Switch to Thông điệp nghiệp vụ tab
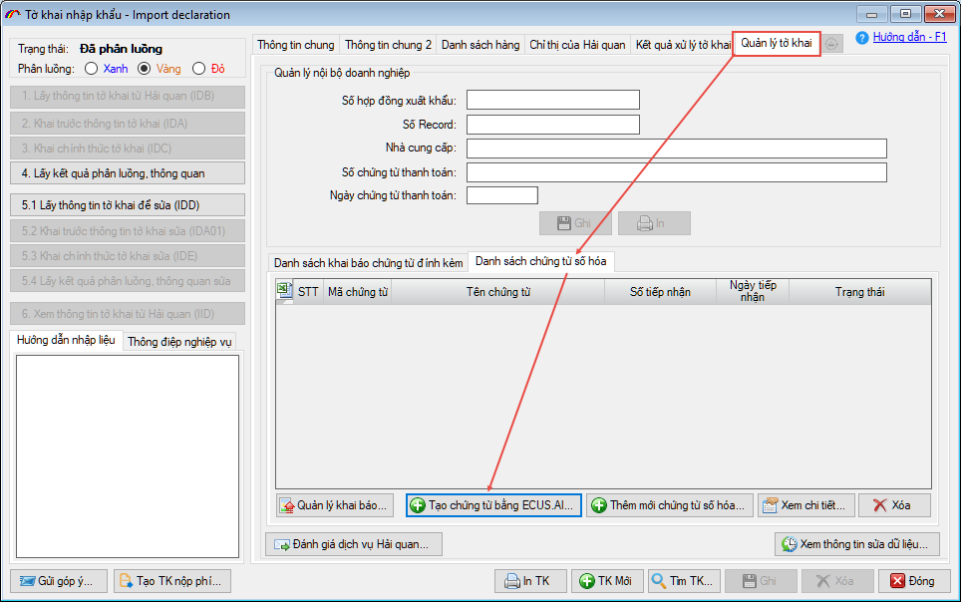 click(x=179, y=342)
